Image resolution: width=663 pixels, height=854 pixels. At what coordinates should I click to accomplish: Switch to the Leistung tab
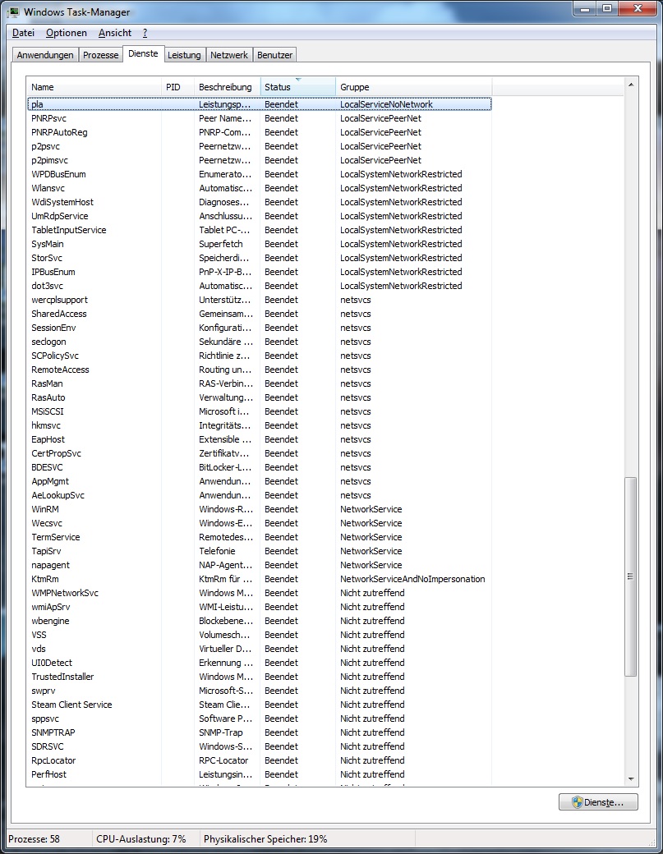pyautogui.click(x=184, y=55)
